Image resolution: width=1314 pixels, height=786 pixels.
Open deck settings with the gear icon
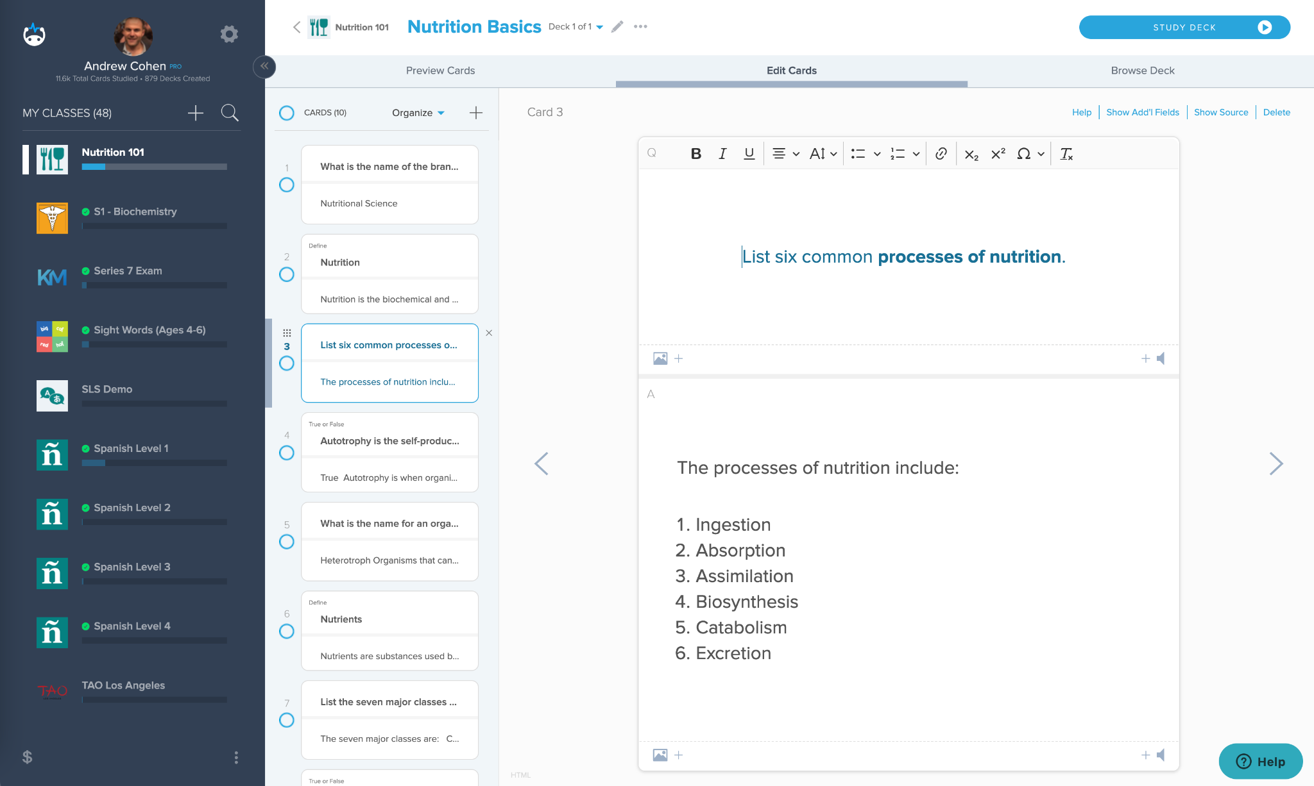point(229,34)
